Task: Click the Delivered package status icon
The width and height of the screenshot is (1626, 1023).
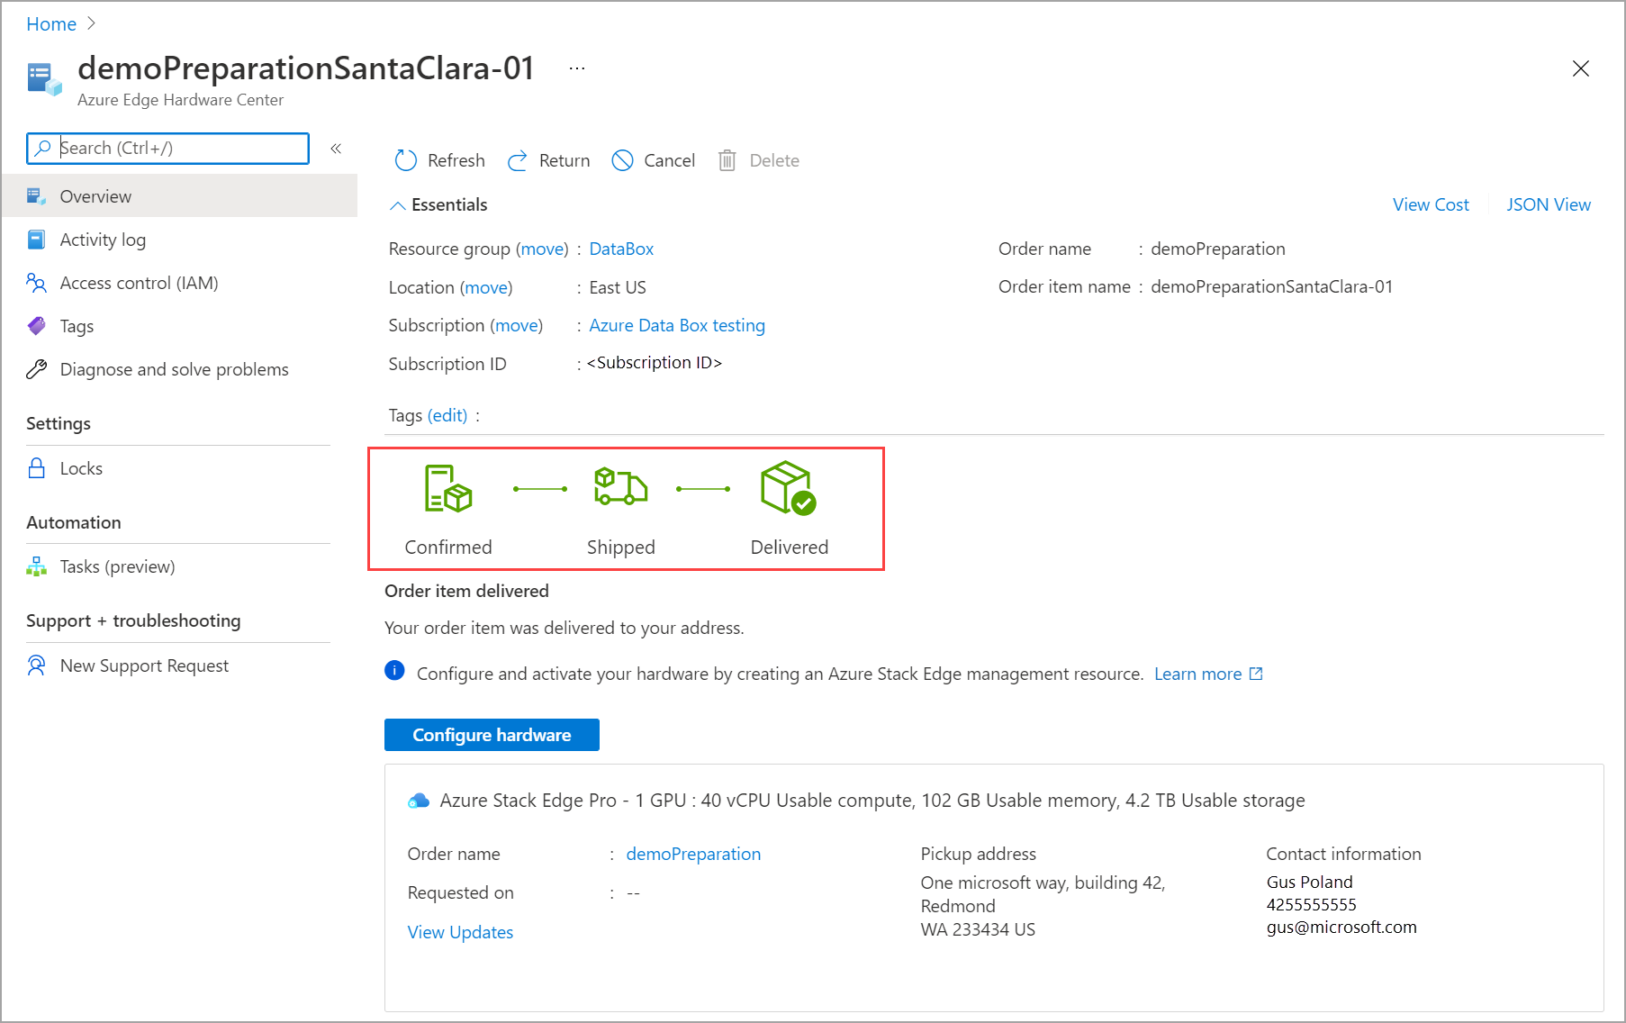Action: point(788,488)
